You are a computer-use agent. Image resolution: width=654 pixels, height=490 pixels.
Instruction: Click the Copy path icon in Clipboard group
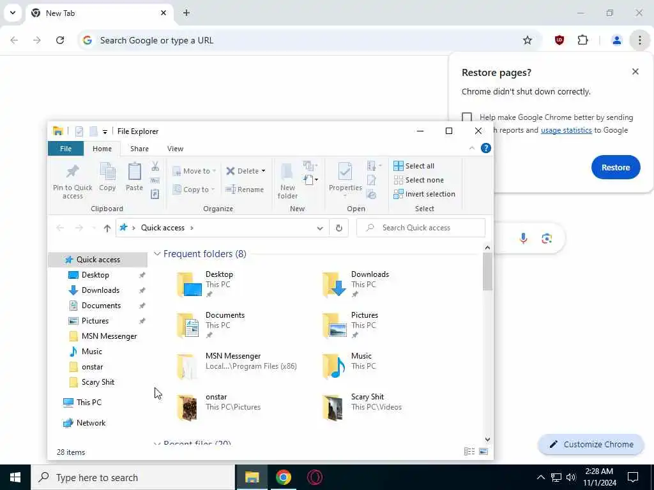[x=155, y=181]
